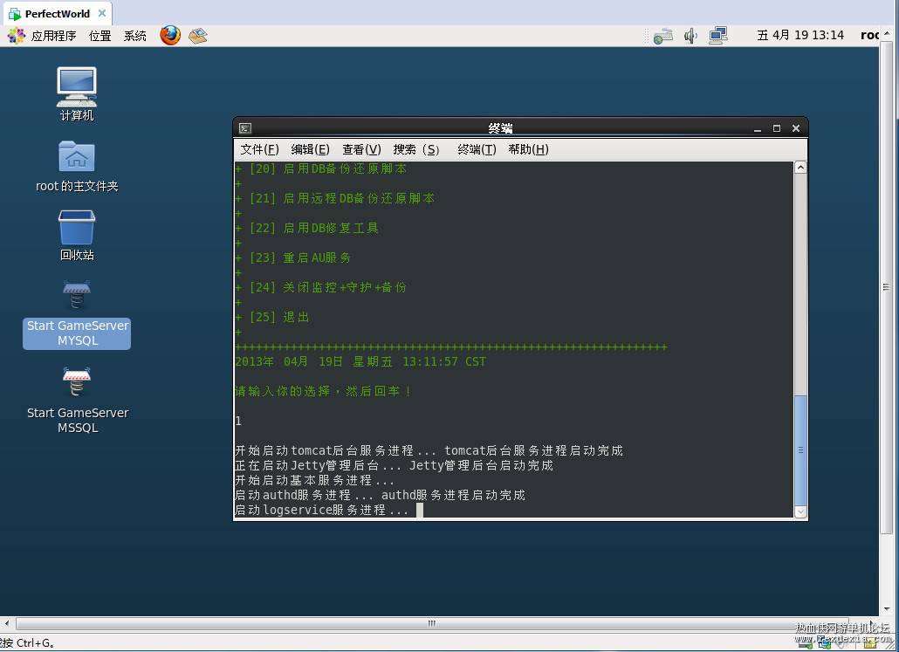Viewport: 899px width, 652px height.
Task: Close the PerfectWorld VM tab
Action: point(102,13)
